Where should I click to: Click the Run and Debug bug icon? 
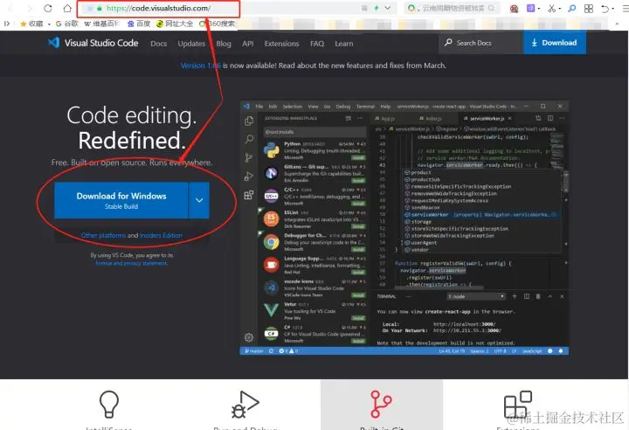(245, 405)
